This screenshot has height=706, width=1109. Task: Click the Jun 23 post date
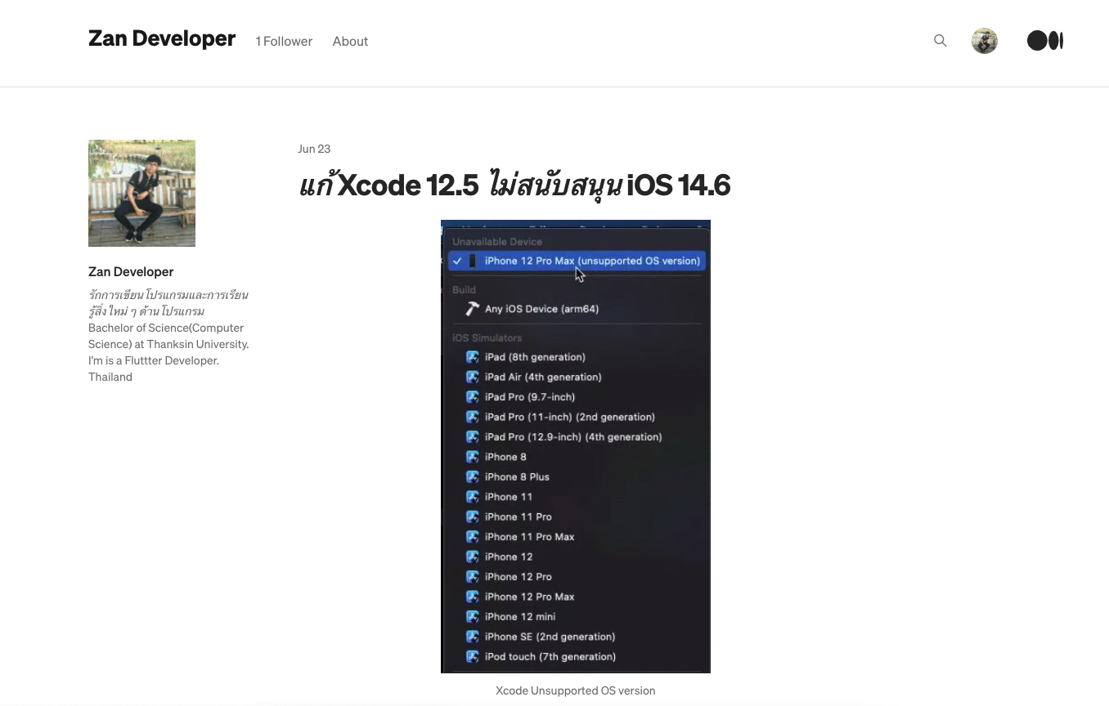point(314,149)
